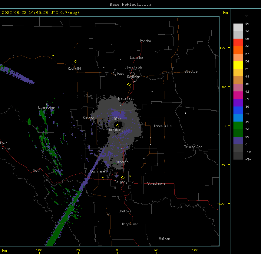The width and height of the screenshot is (261, 254).
Task: Click the Lacombe city label
Action: pos(136,58)
